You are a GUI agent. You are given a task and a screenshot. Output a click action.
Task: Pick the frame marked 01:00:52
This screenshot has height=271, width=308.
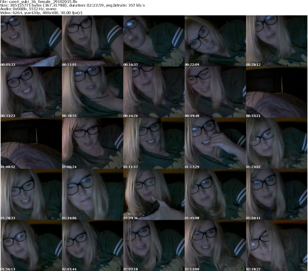coord(31,143)
